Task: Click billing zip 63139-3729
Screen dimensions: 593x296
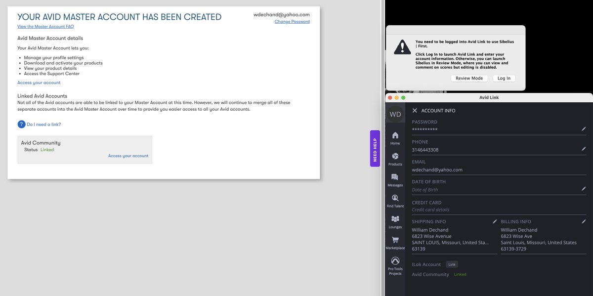Action: tap(513, 249)
